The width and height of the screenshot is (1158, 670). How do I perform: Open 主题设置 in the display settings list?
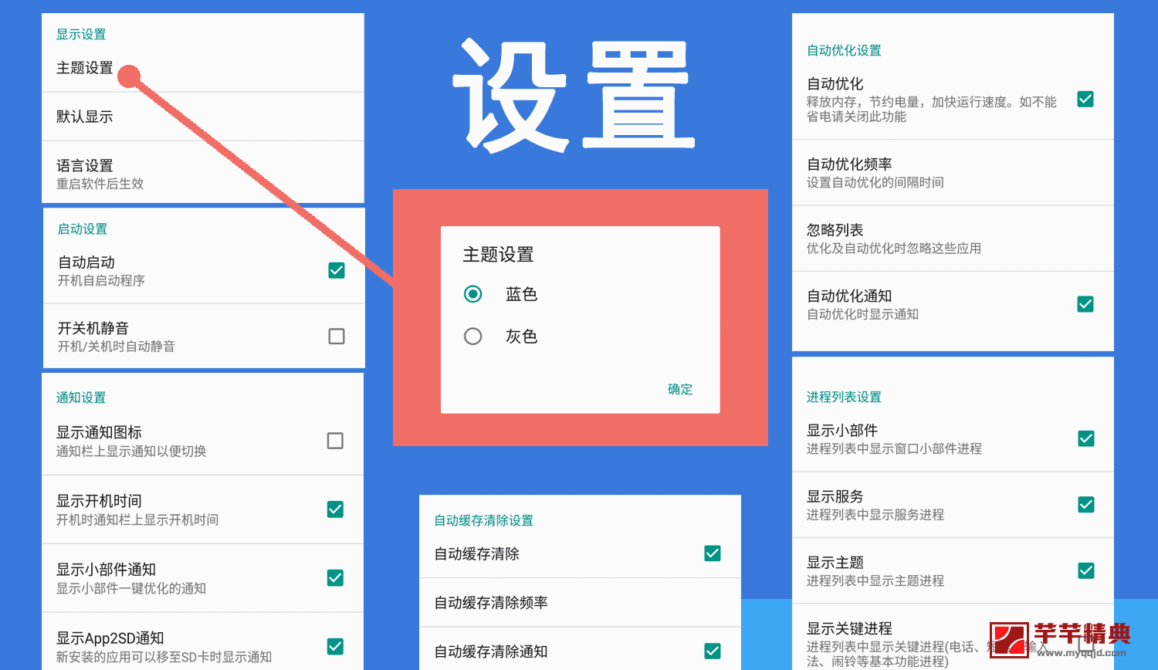click(202, 68)
